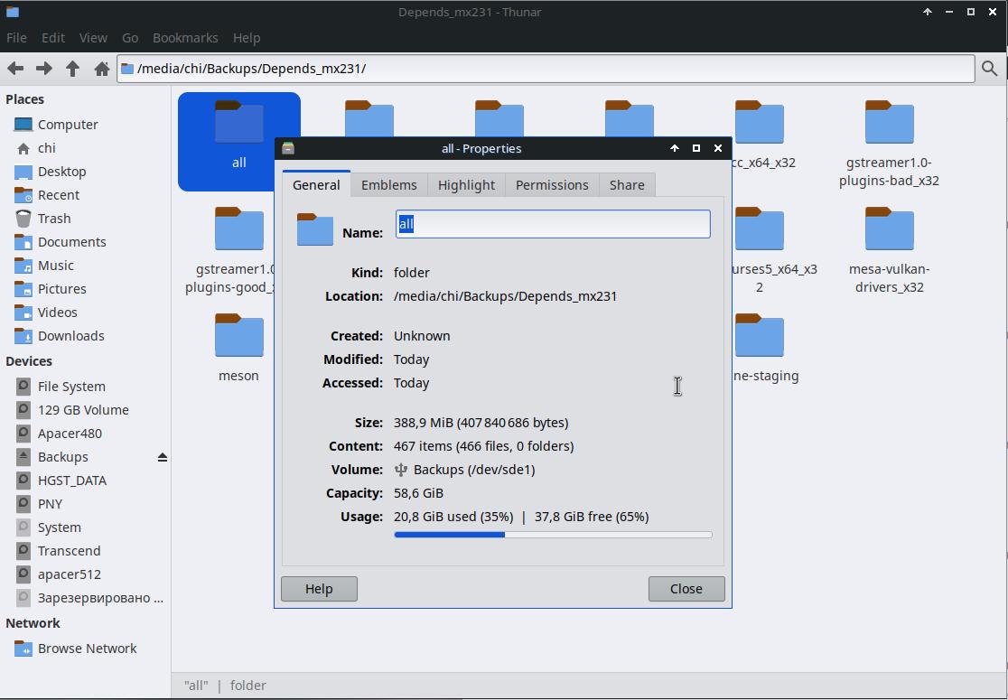Go back with the left arrow toolbar button
The image size is (1008, 700).
[x=15, y=68]
